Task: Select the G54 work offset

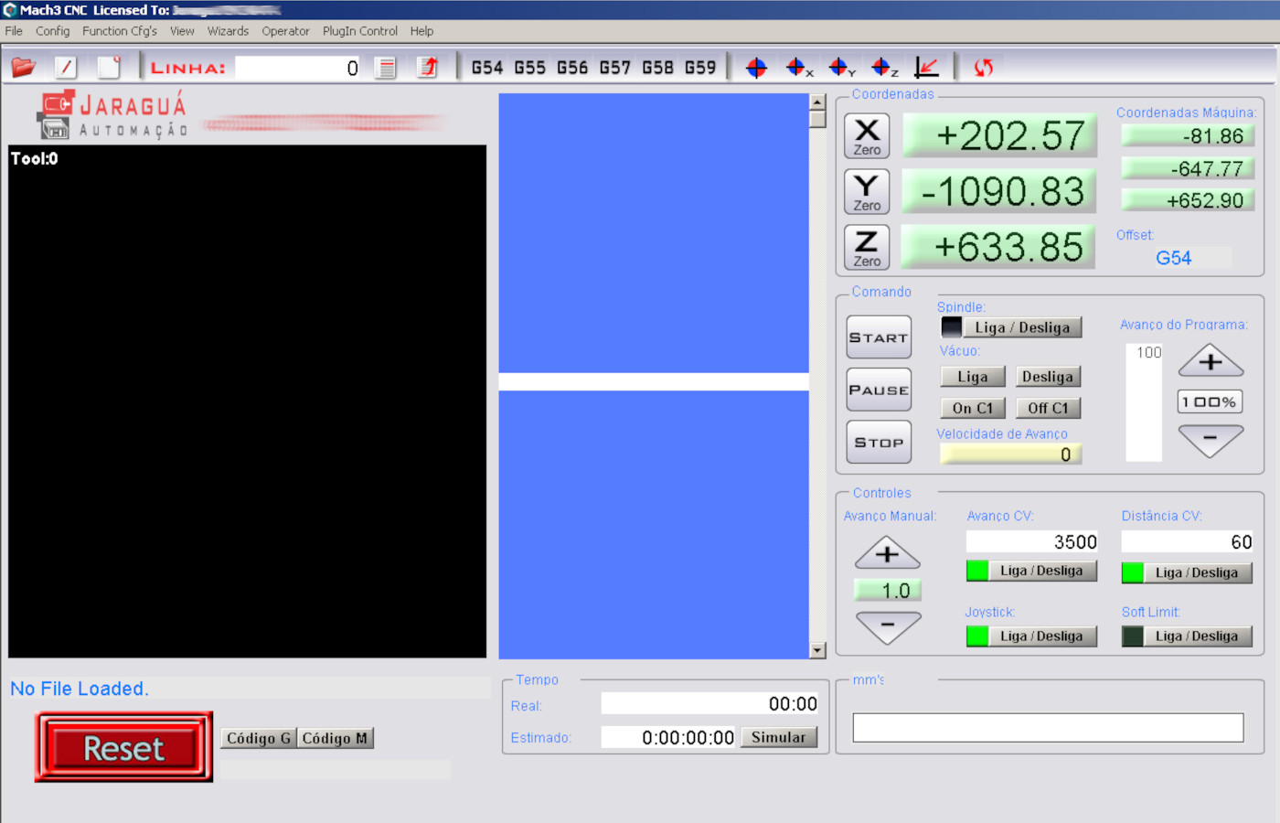Action: point(487,68)
